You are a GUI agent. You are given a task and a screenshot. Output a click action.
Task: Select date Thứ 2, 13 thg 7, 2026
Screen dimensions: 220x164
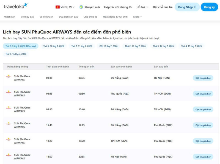135,46
